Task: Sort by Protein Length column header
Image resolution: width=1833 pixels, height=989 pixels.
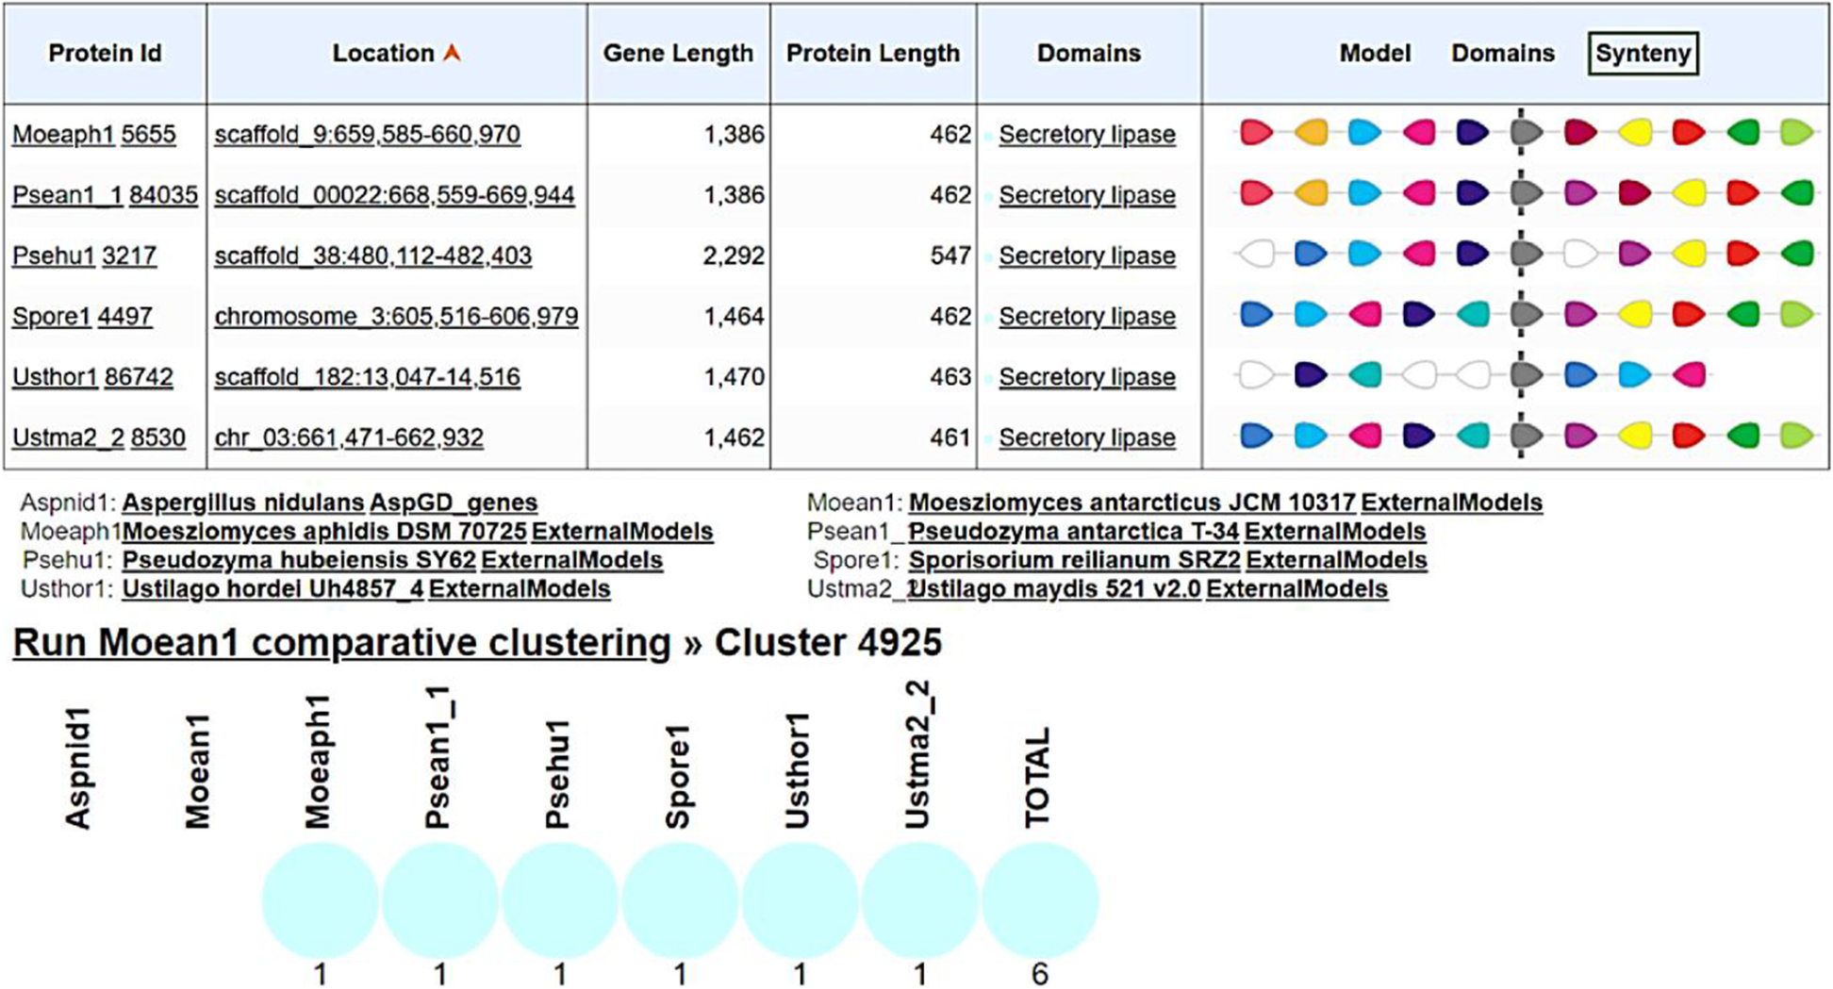Action: 873,54
